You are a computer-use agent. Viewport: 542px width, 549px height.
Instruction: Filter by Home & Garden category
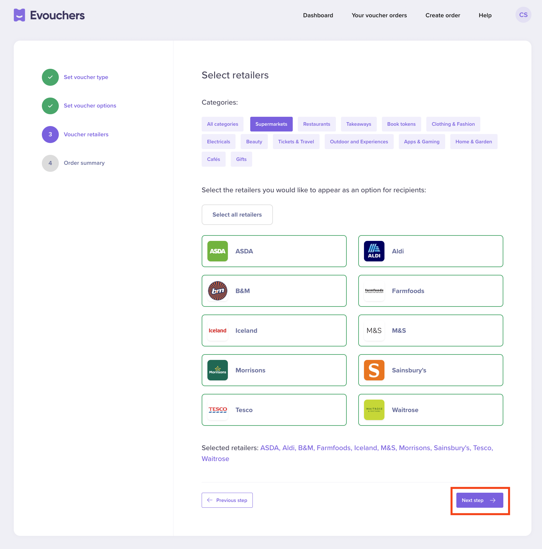[x=474, y=142]
